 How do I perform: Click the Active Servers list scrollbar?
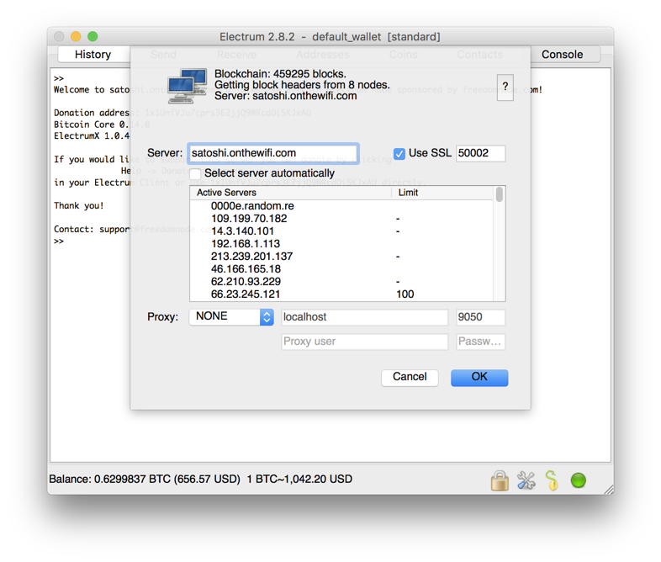pyautogui.click(x=500, y=243)
